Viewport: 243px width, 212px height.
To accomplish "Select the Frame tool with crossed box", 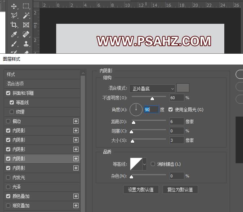I will tap(26, 25).
